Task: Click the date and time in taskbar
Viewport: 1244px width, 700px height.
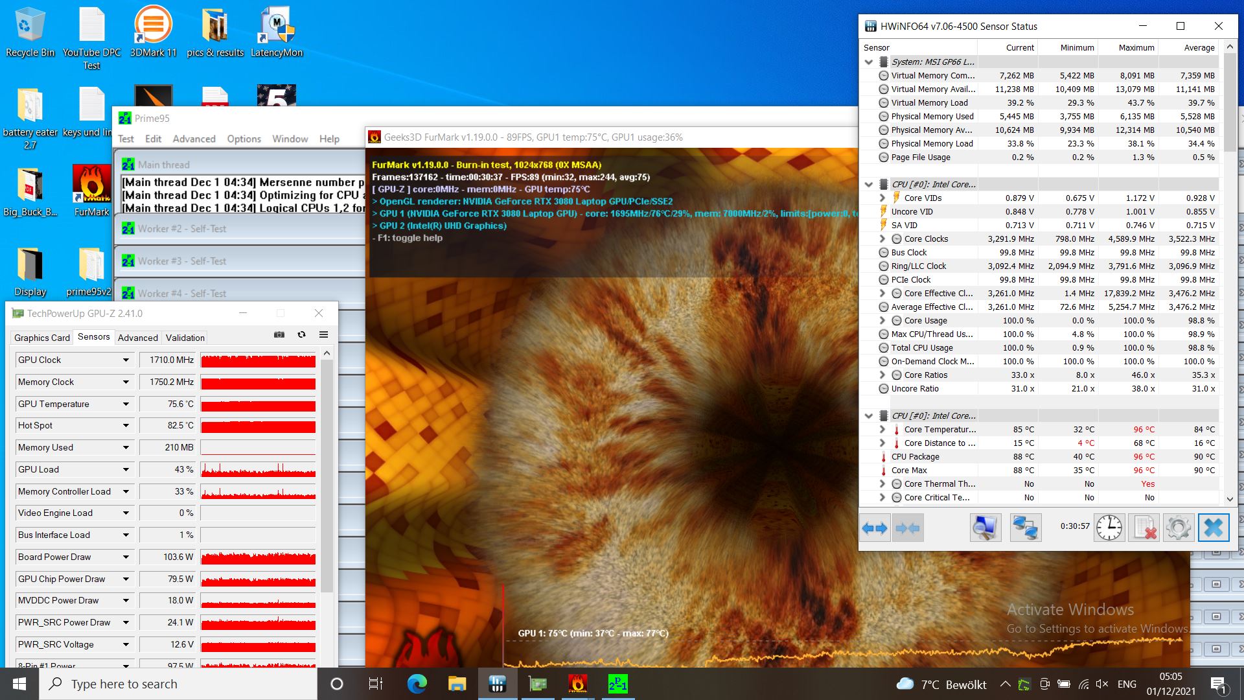Action: click(1171, 684)
